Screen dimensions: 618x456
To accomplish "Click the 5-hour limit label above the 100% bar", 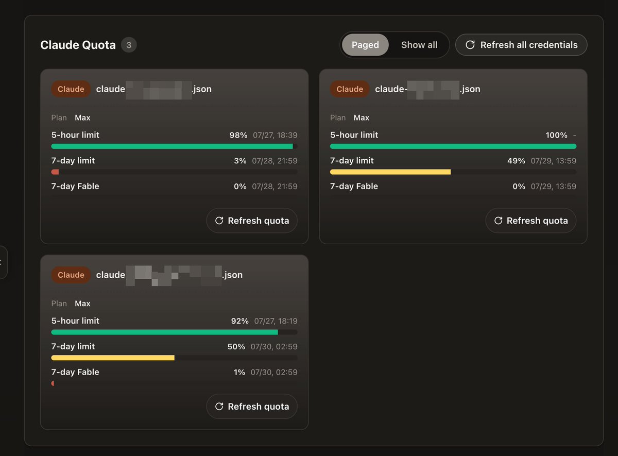I will tap(354, 135).
